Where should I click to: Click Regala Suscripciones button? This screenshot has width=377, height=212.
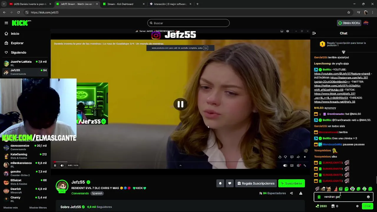coord(256,183)
